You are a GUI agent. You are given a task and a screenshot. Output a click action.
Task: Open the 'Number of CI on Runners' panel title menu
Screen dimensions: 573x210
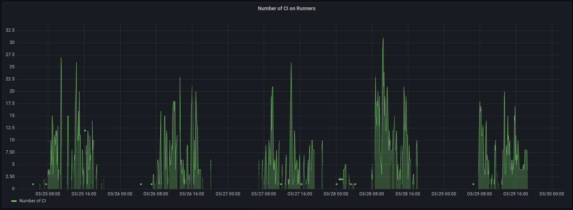[286, 9]
